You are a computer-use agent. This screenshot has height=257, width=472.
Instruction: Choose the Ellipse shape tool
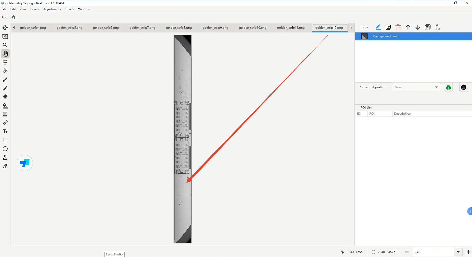point(5,149)
